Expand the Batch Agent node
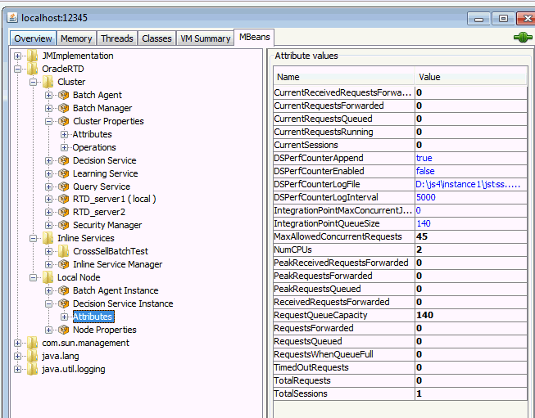535x418 pixels. tap(49, 95)
